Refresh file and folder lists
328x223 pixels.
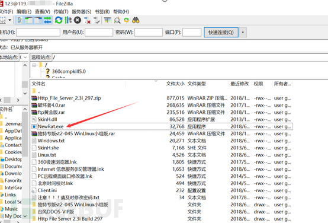click(59, 20)
